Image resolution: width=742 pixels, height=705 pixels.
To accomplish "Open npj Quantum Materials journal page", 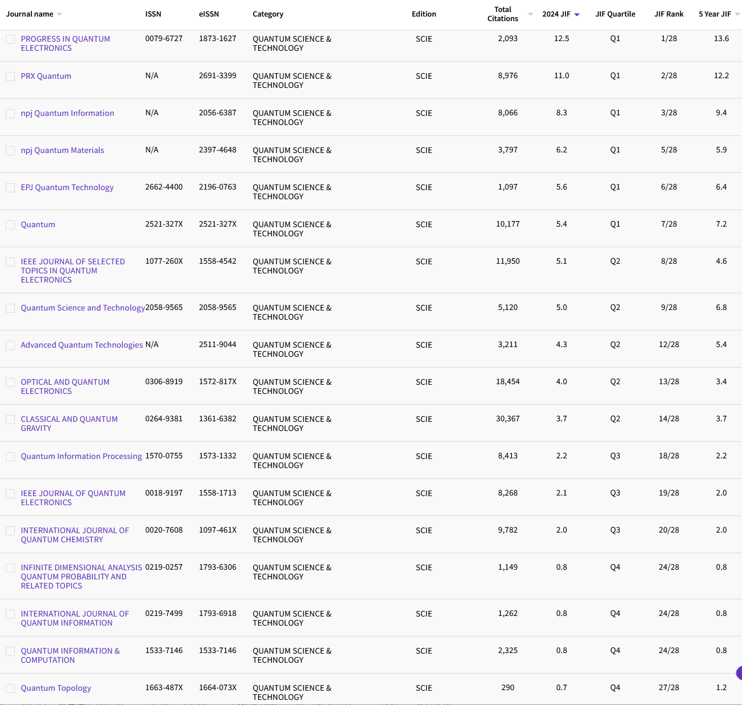I will pos(62,150).
